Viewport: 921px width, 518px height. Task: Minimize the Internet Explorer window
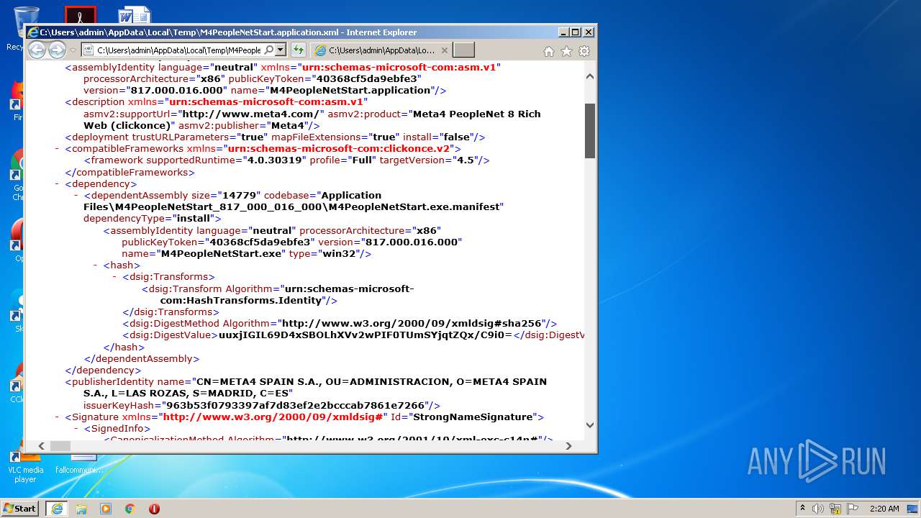(x=563, y=32)
